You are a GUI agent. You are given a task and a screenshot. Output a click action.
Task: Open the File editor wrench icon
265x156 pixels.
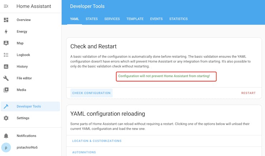(x=6, y=78)
